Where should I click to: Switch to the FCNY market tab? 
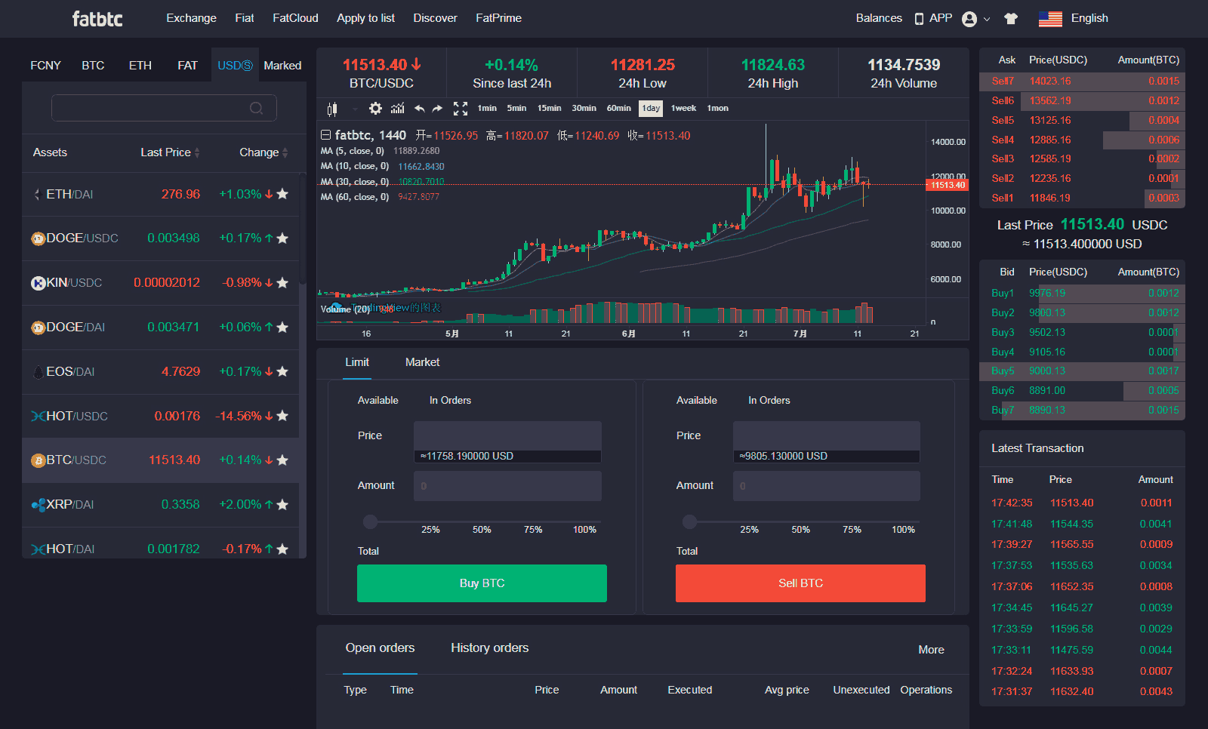45,66
